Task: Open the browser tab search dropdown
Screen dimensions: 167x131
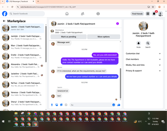Action: tap(2, 1)
